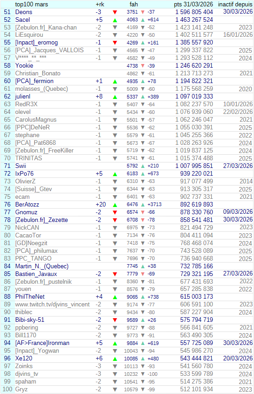Click the red down arrow for Gnomuz

[x=115, y=212]
